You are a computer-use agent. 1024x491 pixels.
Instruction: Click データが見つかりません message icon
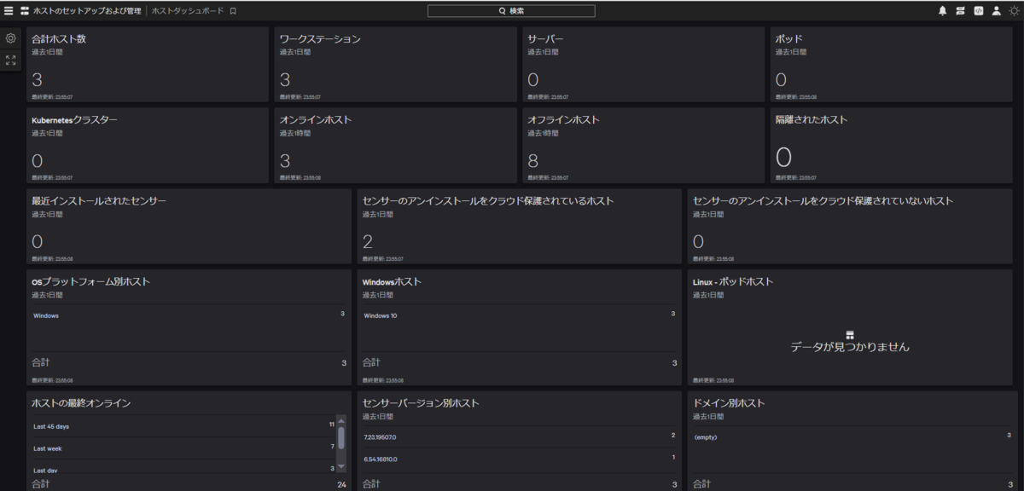[850, 335]
